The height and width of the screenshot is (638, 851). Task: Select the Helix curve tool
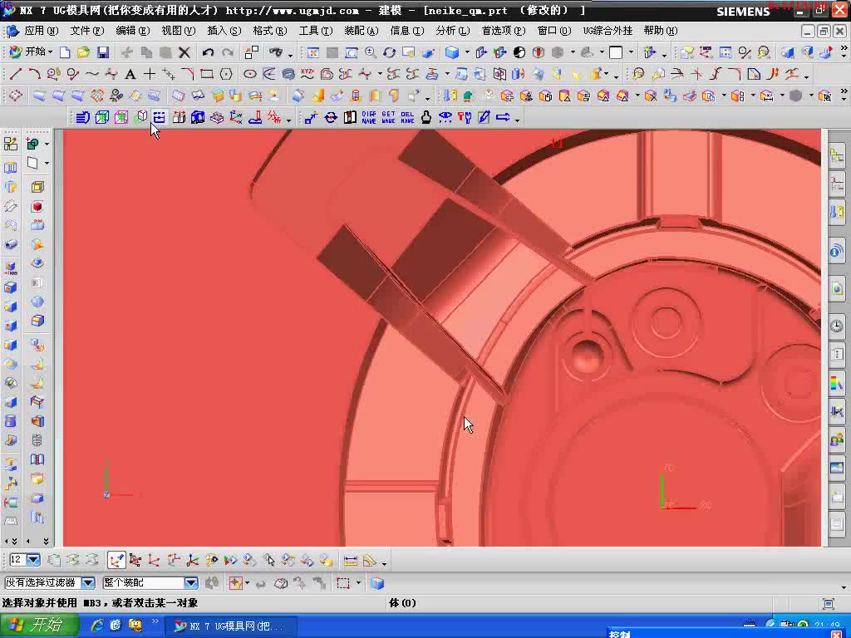pos(288,74)
